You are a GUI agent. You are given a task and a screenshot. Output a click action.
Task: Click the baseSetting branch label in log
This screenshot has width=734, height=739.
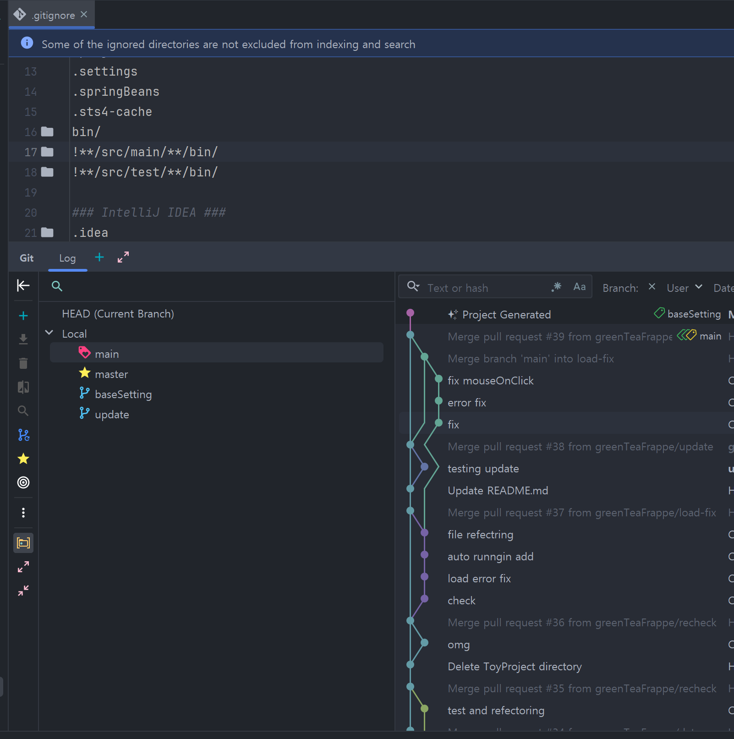pos(687,314)
